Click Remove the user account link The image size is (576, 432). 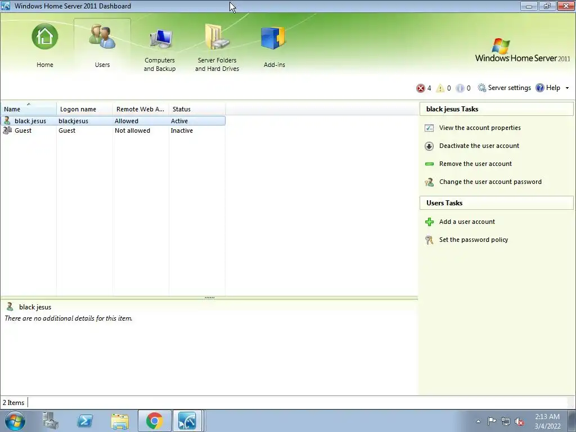coord(475,164)
